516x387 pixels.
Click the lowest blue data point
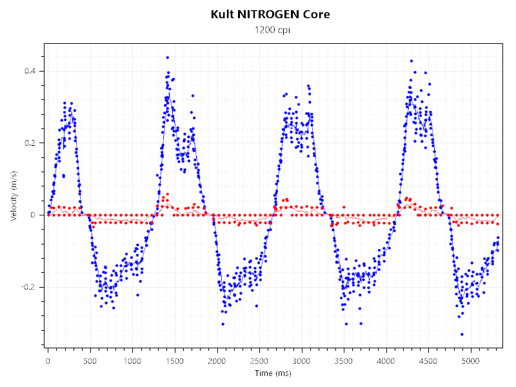click(x=462, y=334)
